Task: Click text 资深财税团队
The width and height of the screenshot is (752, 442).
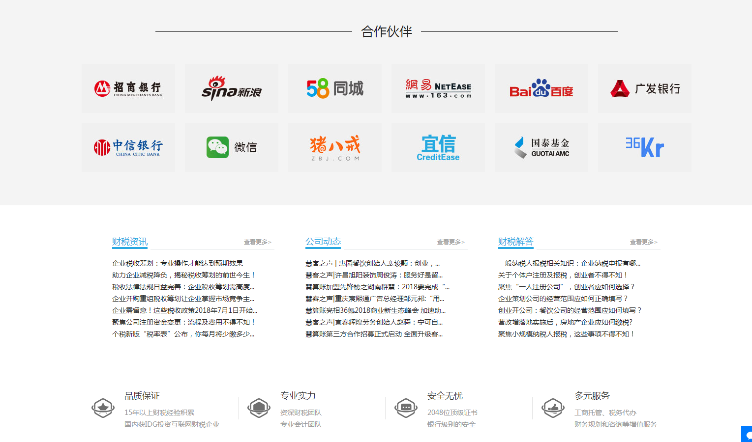Action: (x=301, y=413)
